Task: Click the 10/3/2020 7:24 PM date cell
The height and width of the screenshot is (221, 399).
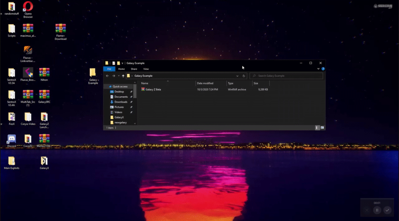Action: coord(207,89)
